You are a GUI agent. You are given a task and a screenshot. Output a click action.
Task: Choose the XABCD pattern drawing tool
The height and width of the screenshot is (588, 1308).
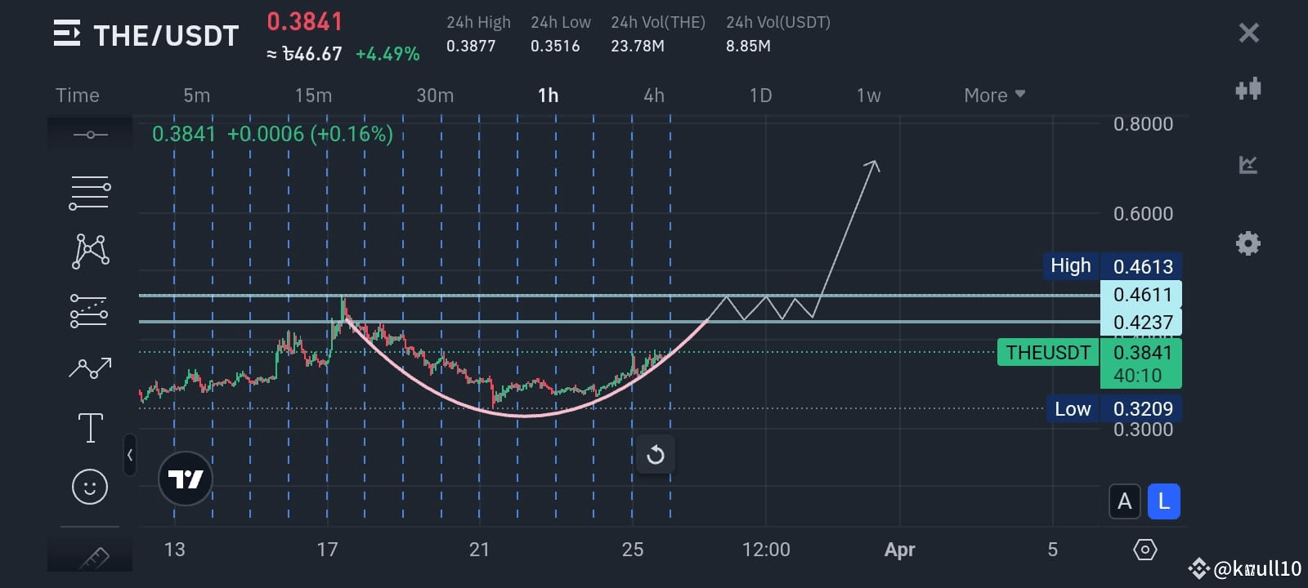91,251
